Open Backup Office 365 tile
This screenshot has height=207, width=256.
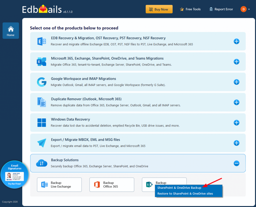112,185
